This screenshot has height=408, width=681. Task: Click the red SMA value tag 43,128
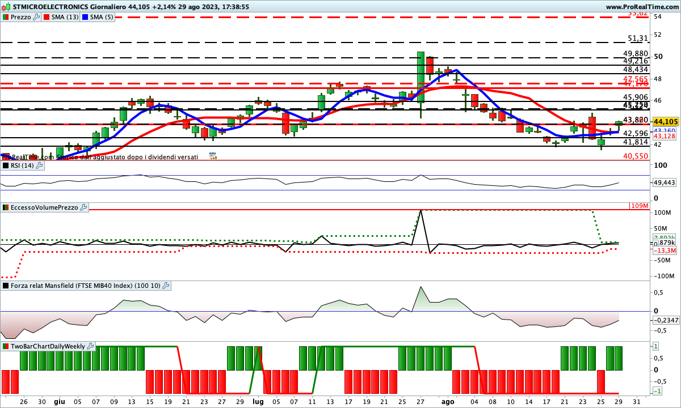point(665,137)
